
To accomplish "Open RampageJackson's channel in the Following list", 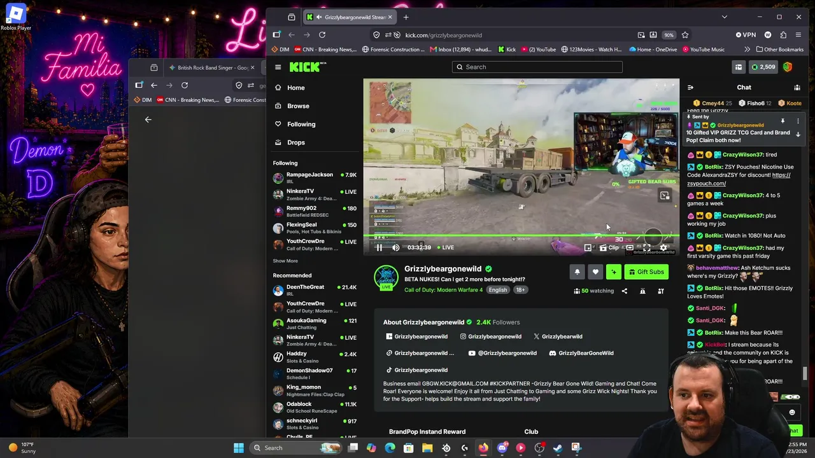I will [315, 177].
